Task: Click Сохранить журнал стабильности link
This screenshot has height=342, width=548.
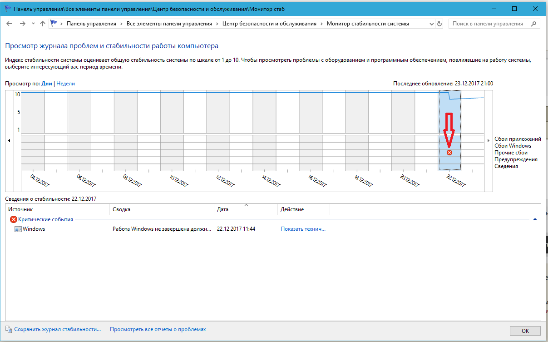Action: click(58, 329)
